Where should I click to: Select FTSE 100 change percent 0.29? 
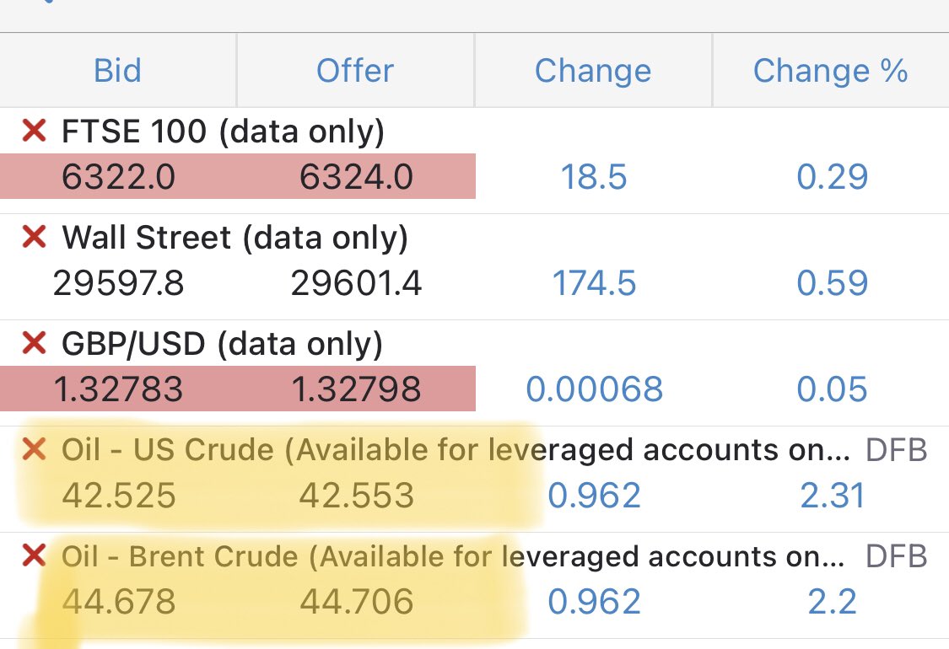tap(833, 177)
